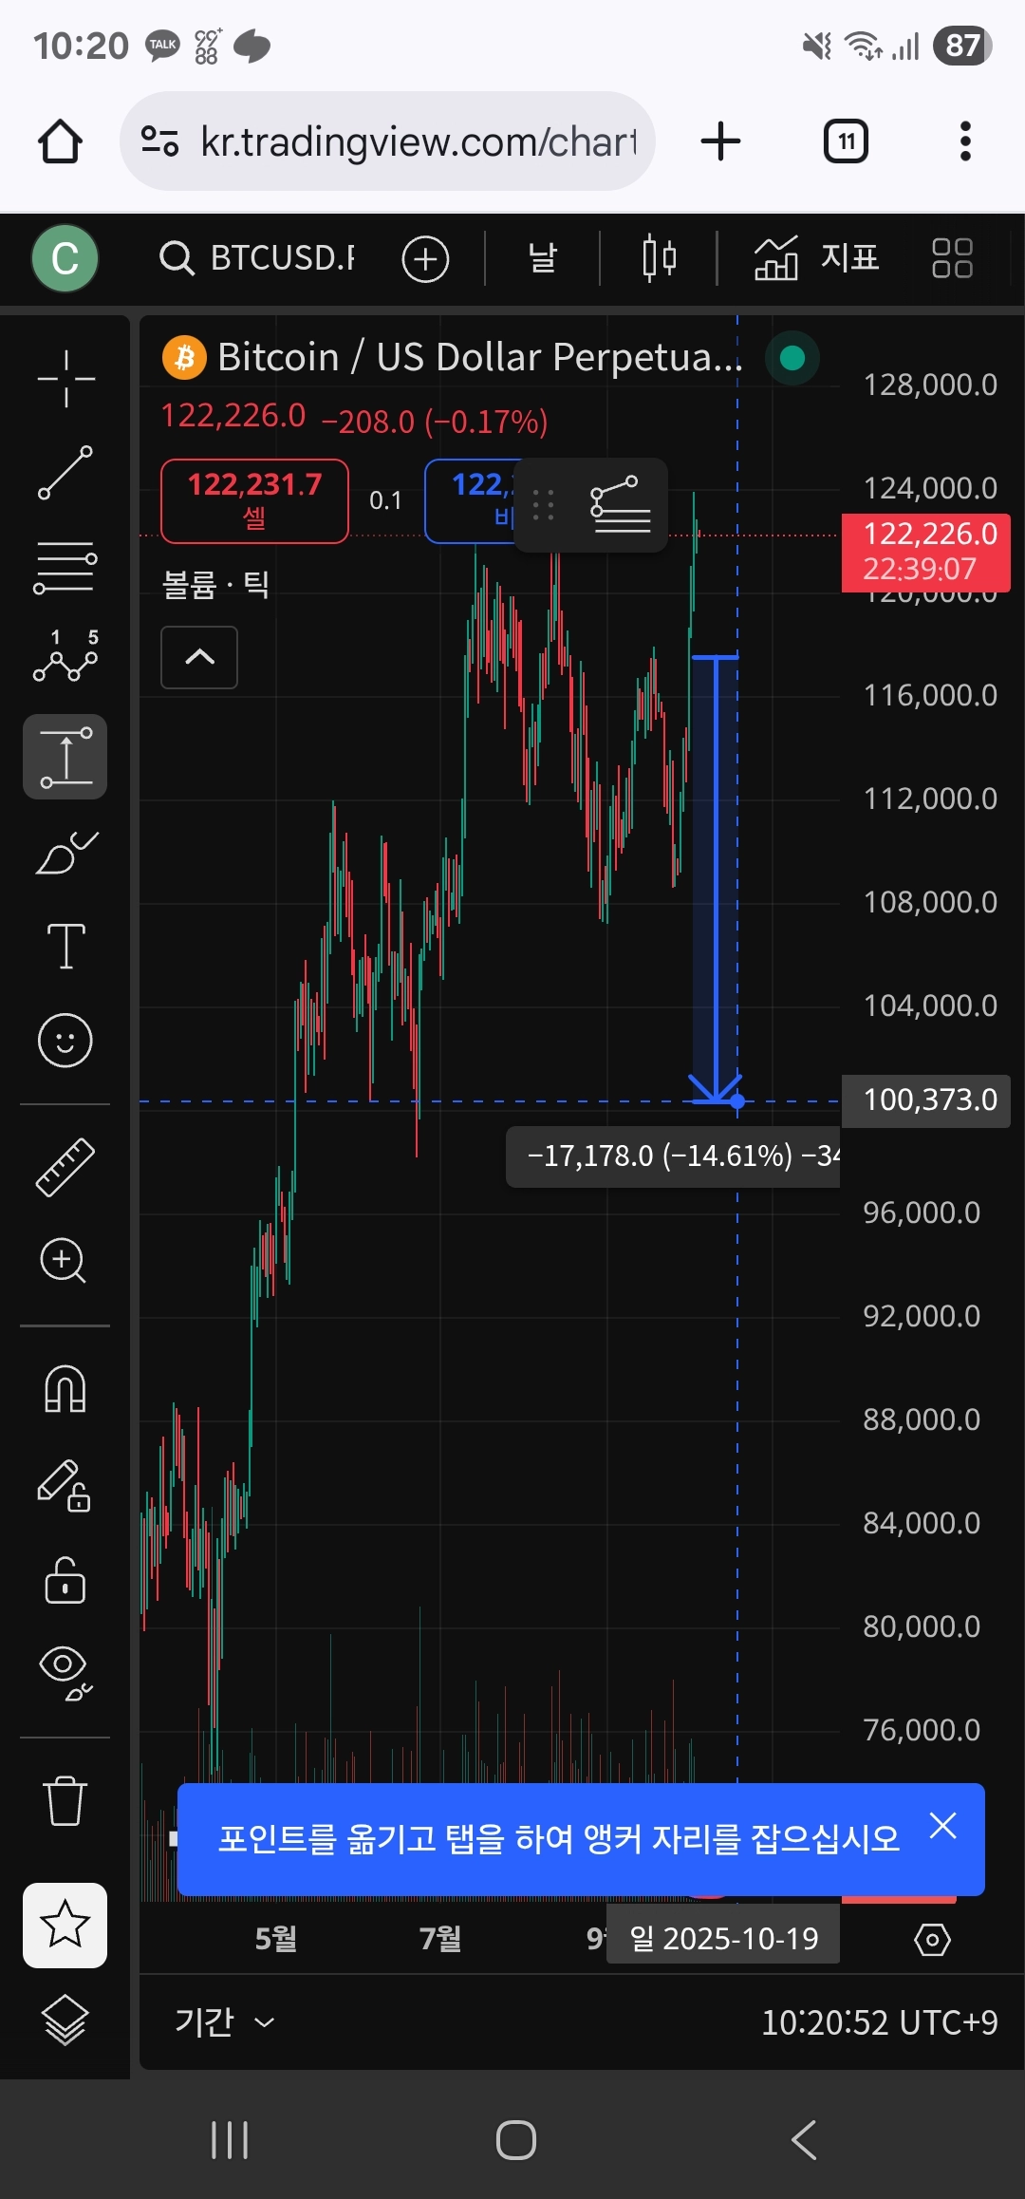Open the candlestick chart type menu
The image size is (1025, 2199).
[659, 258]
